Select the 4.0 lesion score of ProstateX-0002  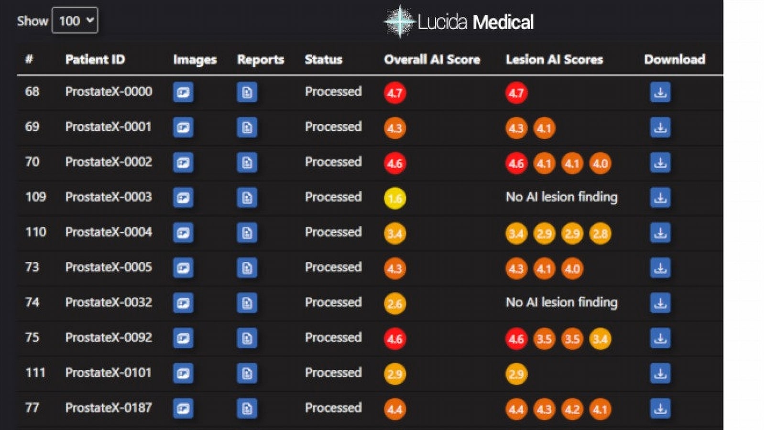coord(600,163)
